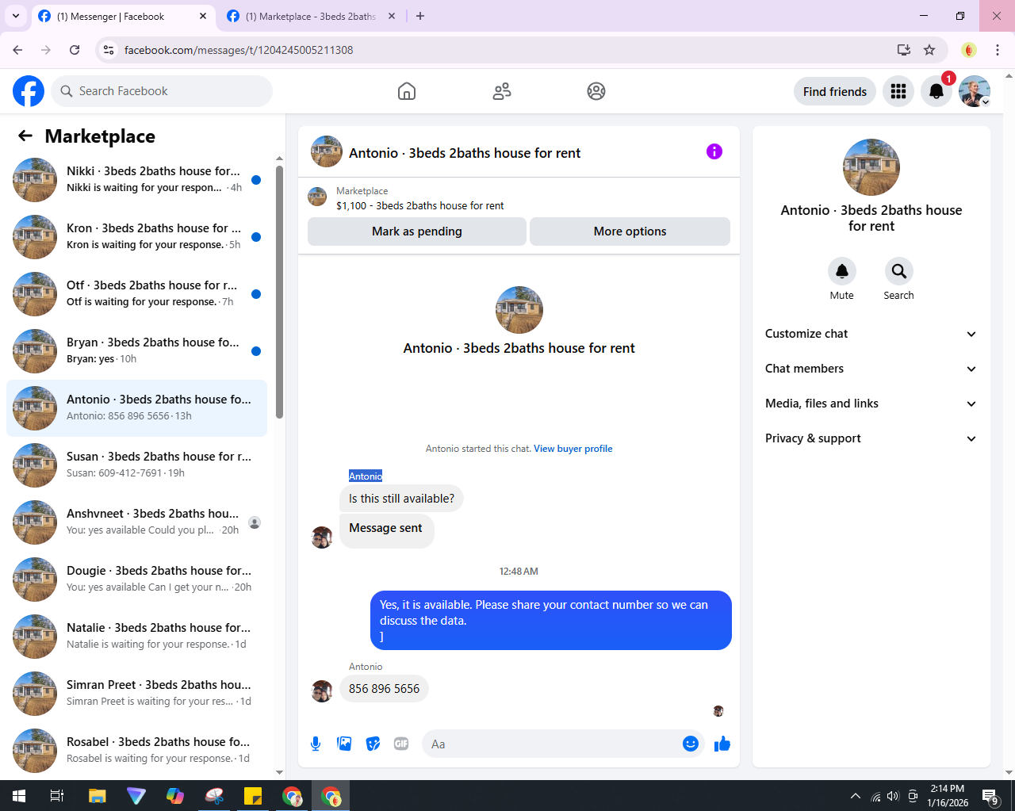Open Anshvneet's conversation

tap(136, 522)
